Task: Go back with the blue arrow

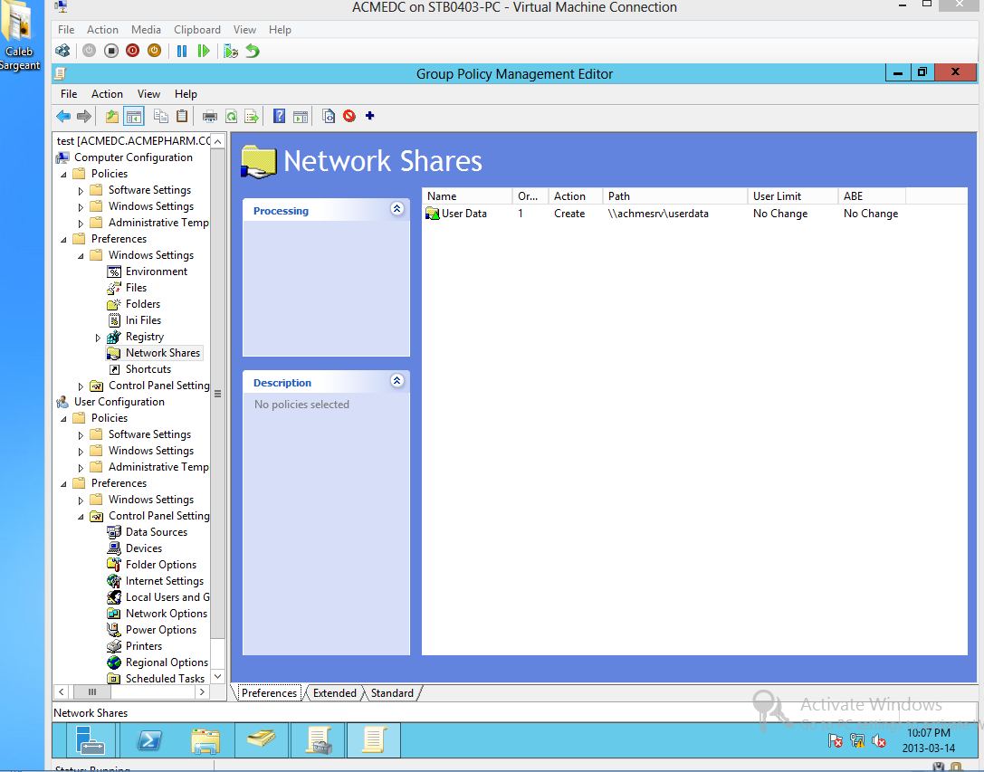Action: 63,116
